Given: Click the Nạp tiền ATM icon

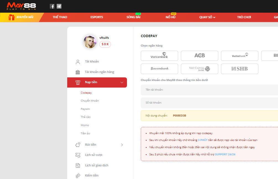Looking at the screenshot, I should [x=78, y=82].
